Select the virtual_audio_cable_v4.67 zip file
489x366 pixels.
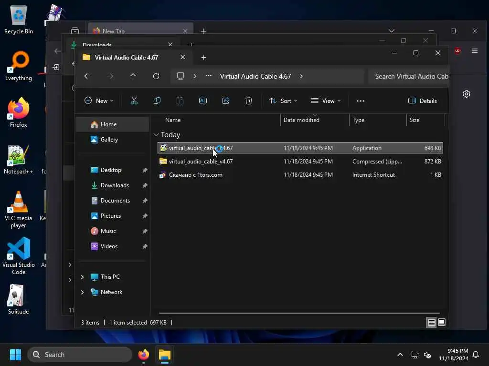[x=300, y=161]
